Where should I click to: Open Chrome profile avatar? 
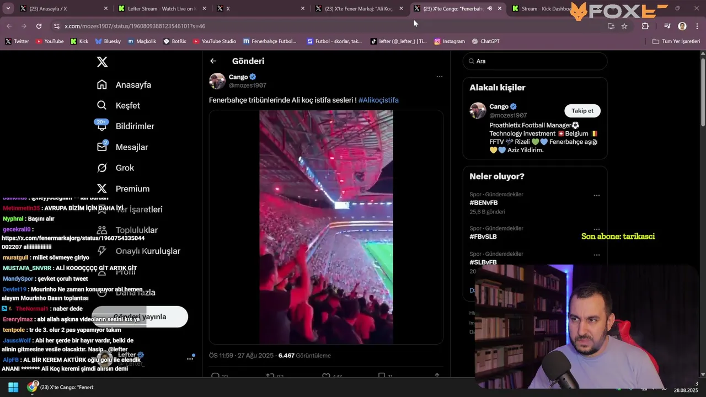coord(682,26)
